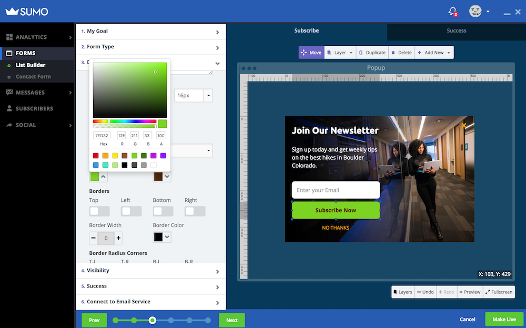This screenshot has height=328, width=526.
Task: Open the Layers panel button
Action: pyautogui.click(x=403, y=292)
